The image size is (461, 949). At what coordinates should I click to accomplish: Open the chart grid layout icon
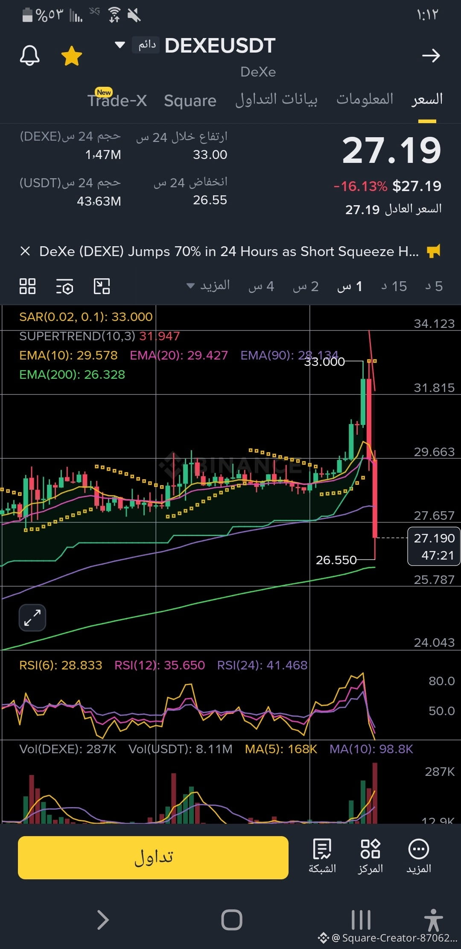28,286
